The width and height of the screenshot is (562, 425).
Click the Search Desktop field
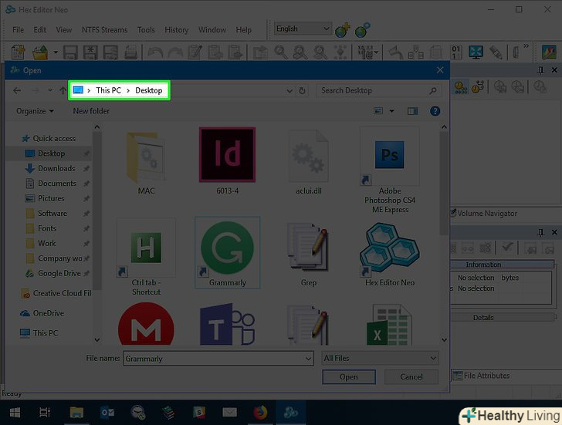[378, 90]
